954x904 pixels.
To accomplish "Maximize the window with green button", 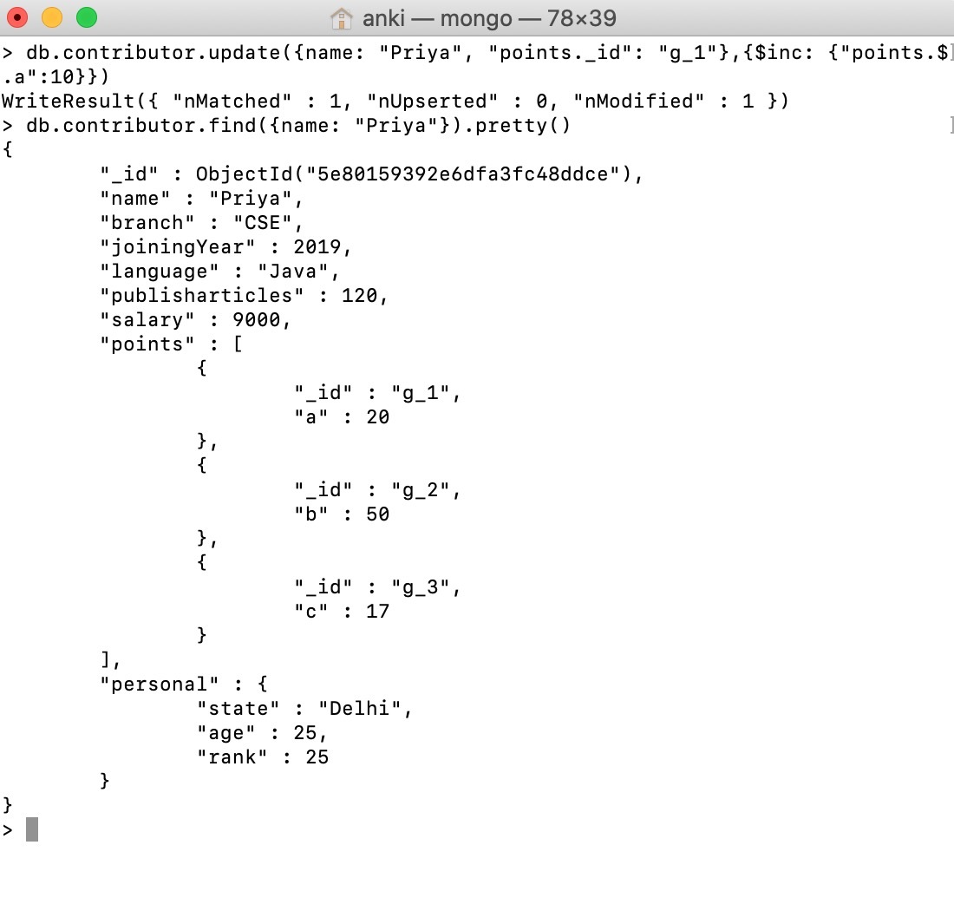I will coord(87,17).
